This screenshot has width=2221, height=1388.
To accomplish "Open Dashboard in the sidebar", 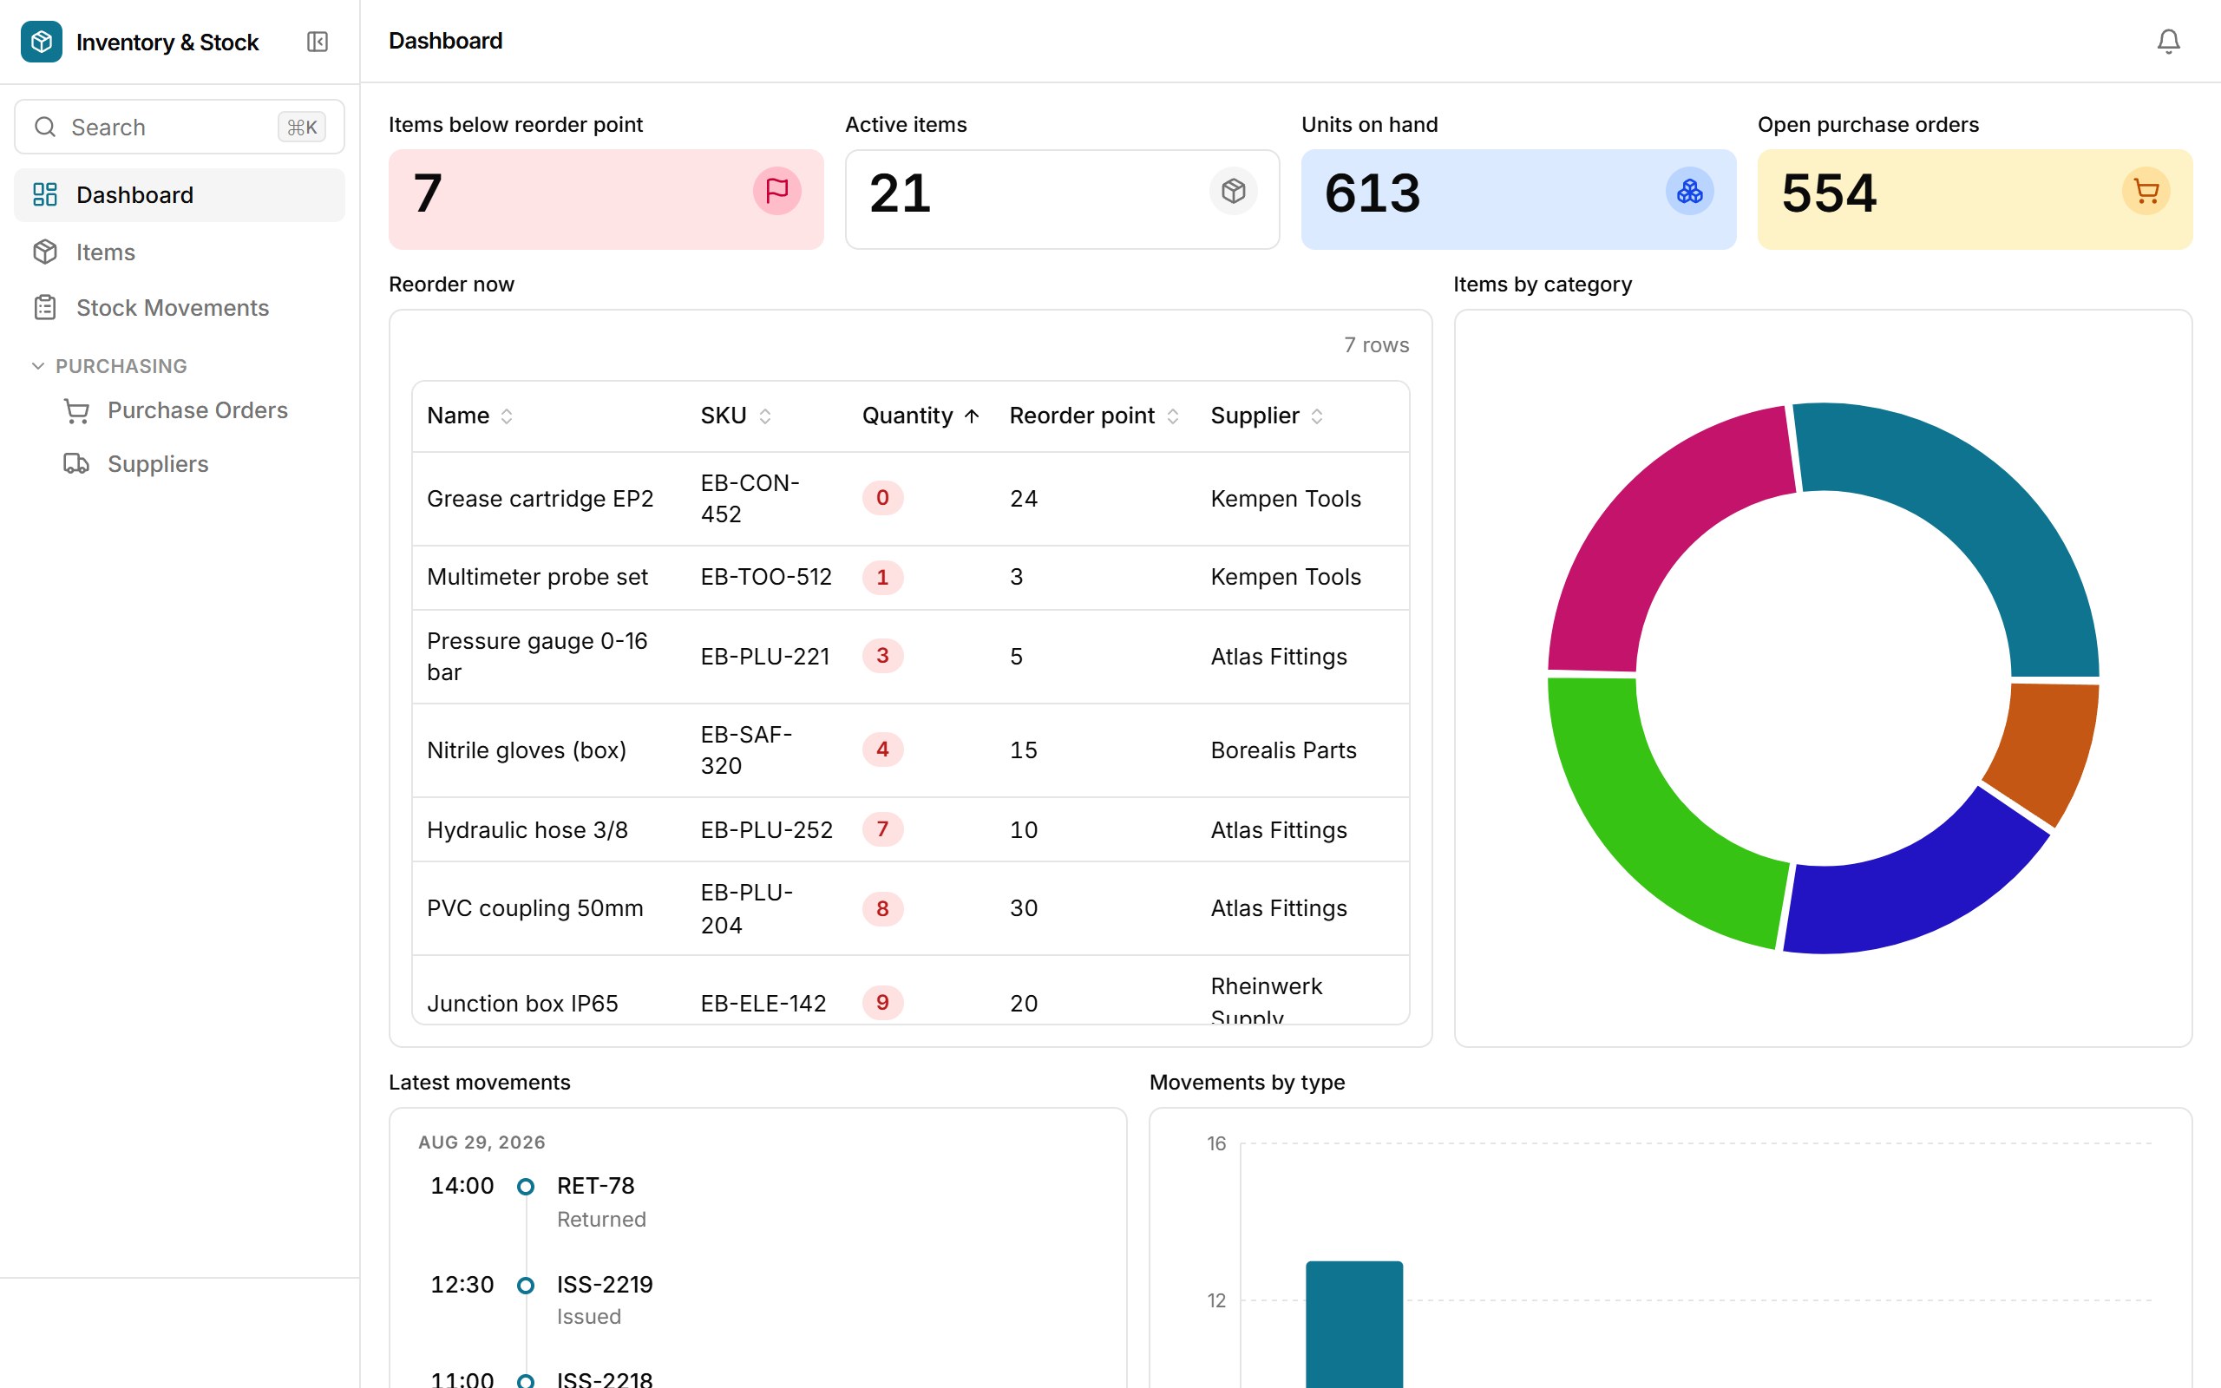I will point(180,194).
